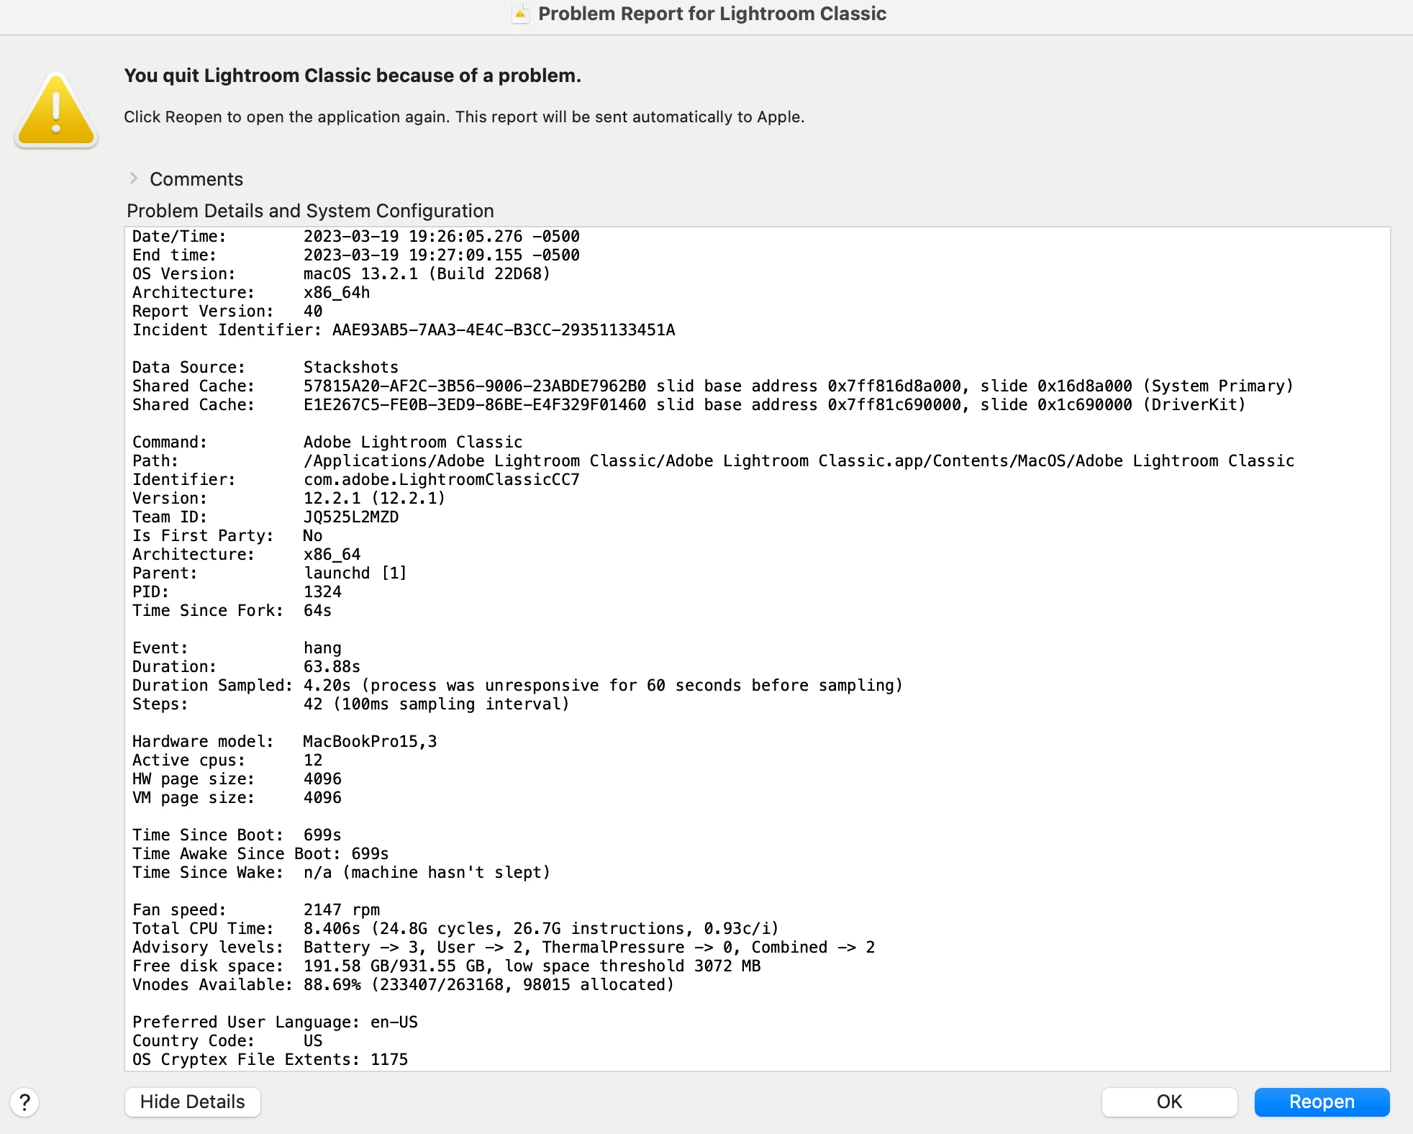Click the small warning icon in title bar
Viewport: 1413px width, 1134px height.
click(x=520, y=14)
